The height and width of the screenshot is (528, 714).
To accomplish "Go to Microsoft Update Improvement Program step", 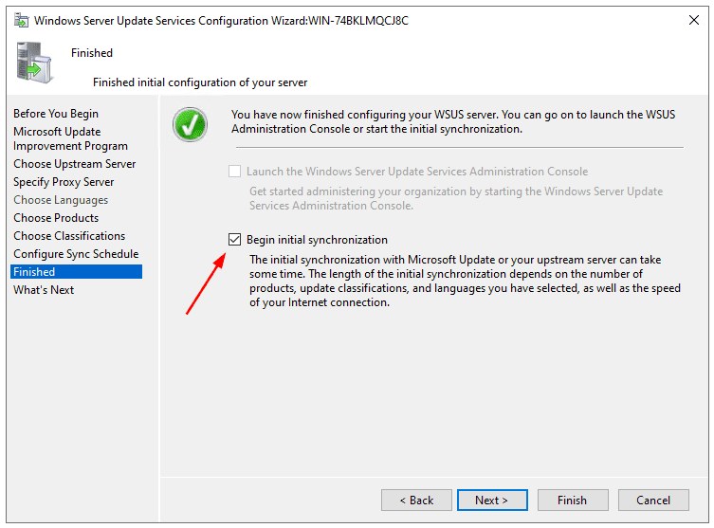I will [x=70, y=138].
